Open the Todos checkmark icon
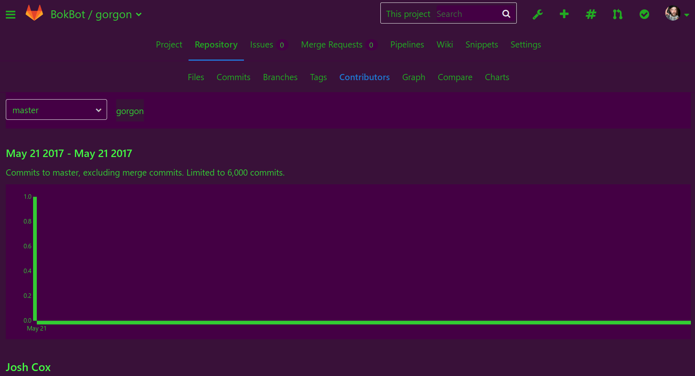The width and height of the screenshot is (695, 376). click(644, 14)
